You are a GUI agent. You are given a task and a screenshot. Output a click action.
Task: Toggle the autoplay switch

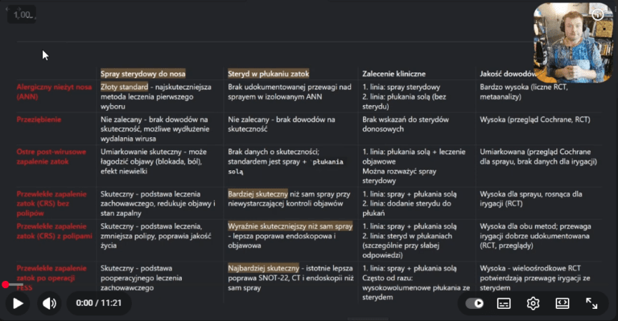coord(475,303)
